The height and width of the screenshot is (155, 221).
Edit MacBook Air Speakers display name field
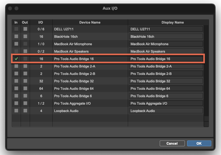coord(166,51)
